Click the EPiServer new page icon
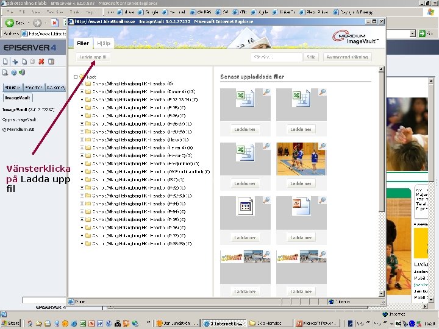 coord(5,62)
